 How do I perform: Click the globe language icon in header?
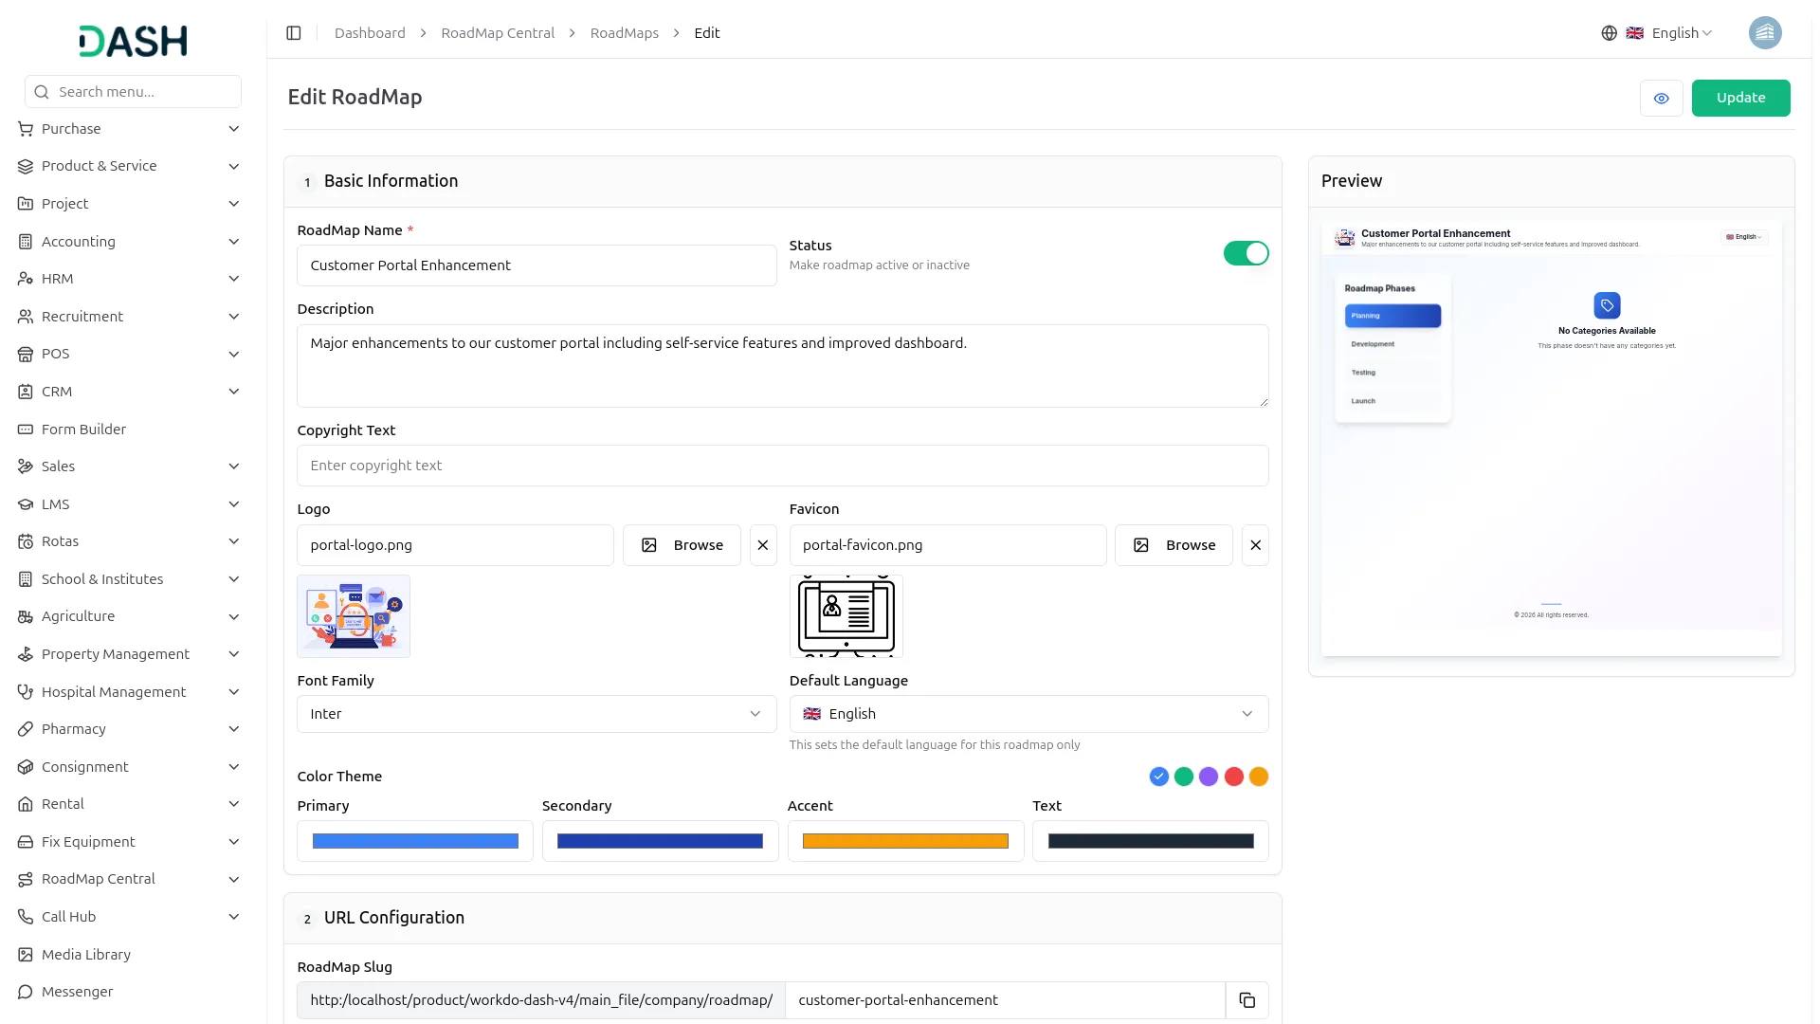[x=1609, y=32]
